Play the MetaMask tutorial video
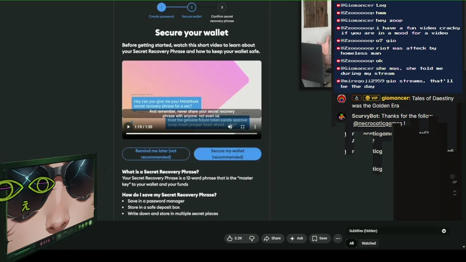This screenshot has height=262, width=466. coord(128,127)
